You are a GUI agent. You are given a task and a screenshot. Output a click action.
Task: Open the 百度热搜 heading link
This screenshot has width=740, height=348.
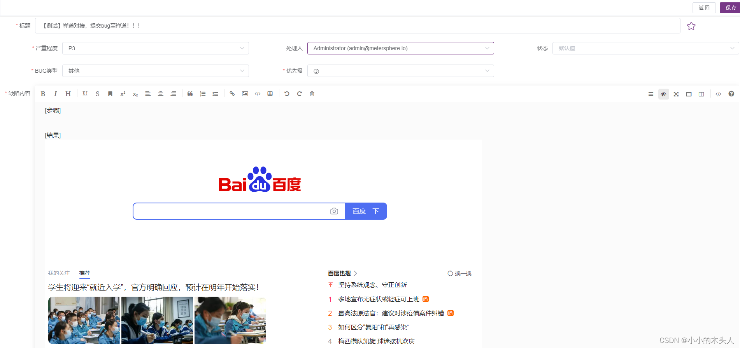[342, 273]
